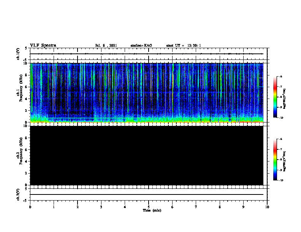The height and width of the screenshot is (232, 301).
Task: Click time axis tick label "2"
Action: (x=78, y=207)
